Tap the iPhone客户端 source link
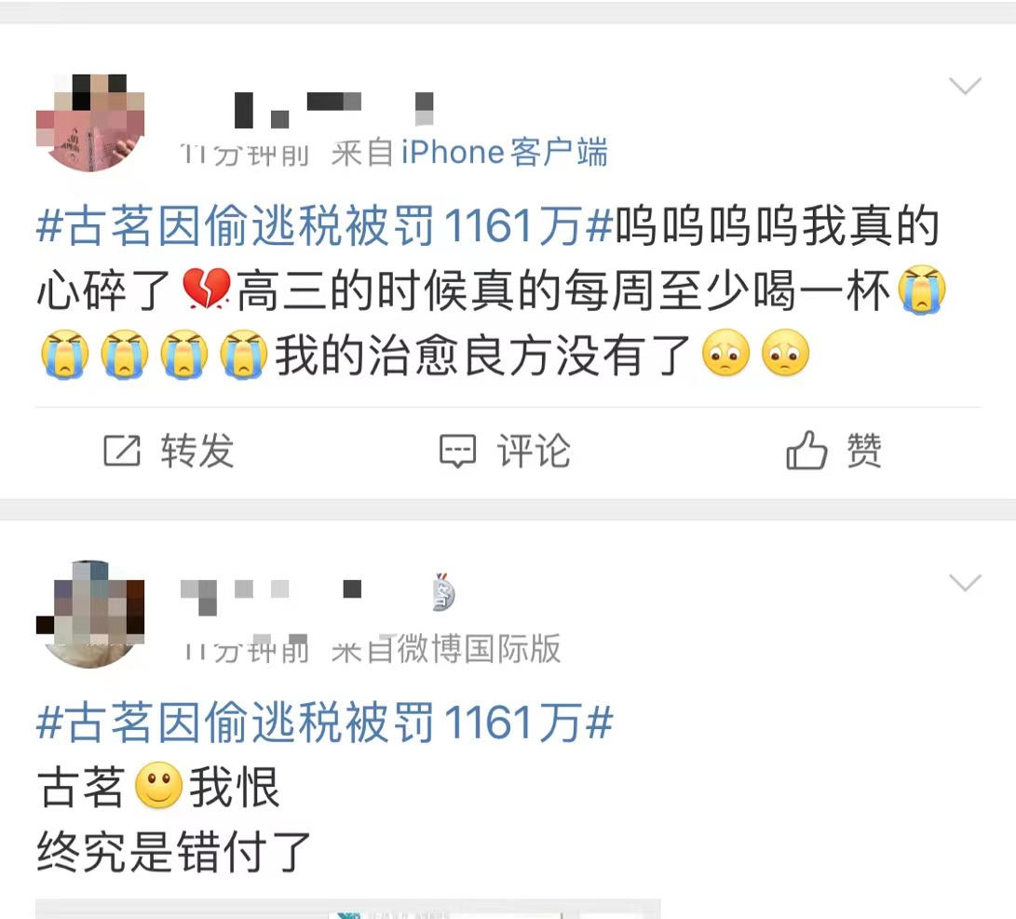The height and width of the screenshot is (919, 1016). (504, 153)
